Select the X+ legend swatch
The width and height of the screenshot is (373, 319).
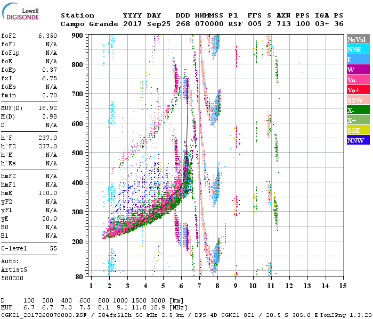coord(358,120)
